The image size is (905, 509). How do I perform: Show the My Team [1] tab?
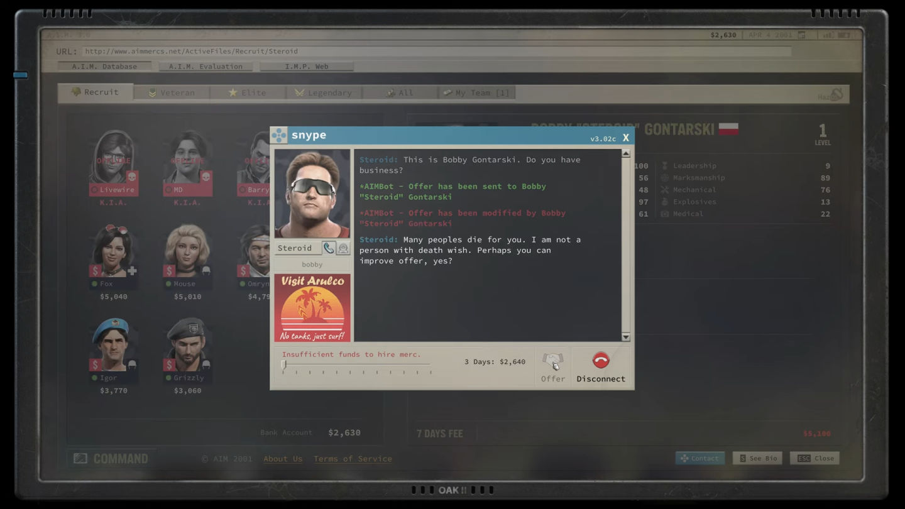pos(476,93)
